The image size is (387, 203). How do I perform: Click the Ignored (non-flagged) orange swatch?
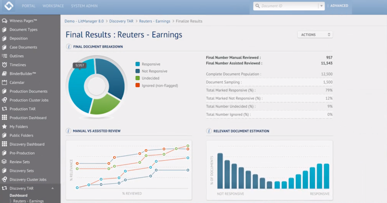137,85
